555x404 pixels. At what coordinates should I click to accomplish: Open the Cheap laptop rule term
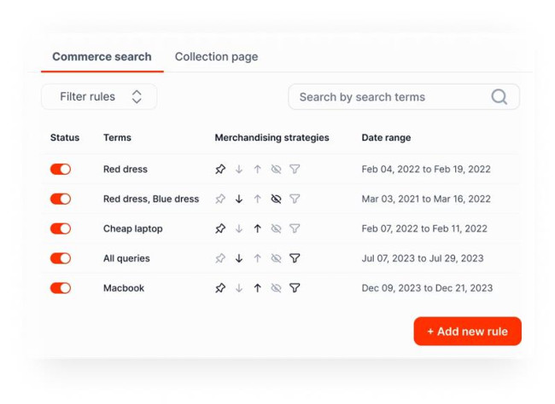(x=132, y=229)
